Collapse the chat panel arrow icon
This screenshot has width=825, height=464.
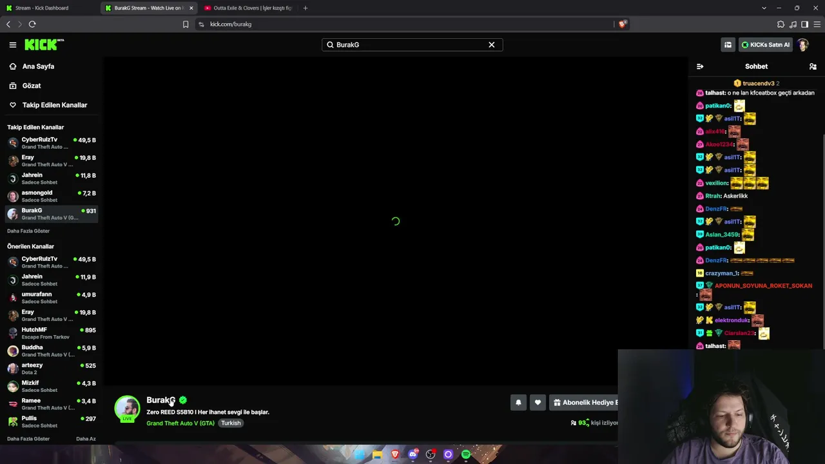coord(700,66)
